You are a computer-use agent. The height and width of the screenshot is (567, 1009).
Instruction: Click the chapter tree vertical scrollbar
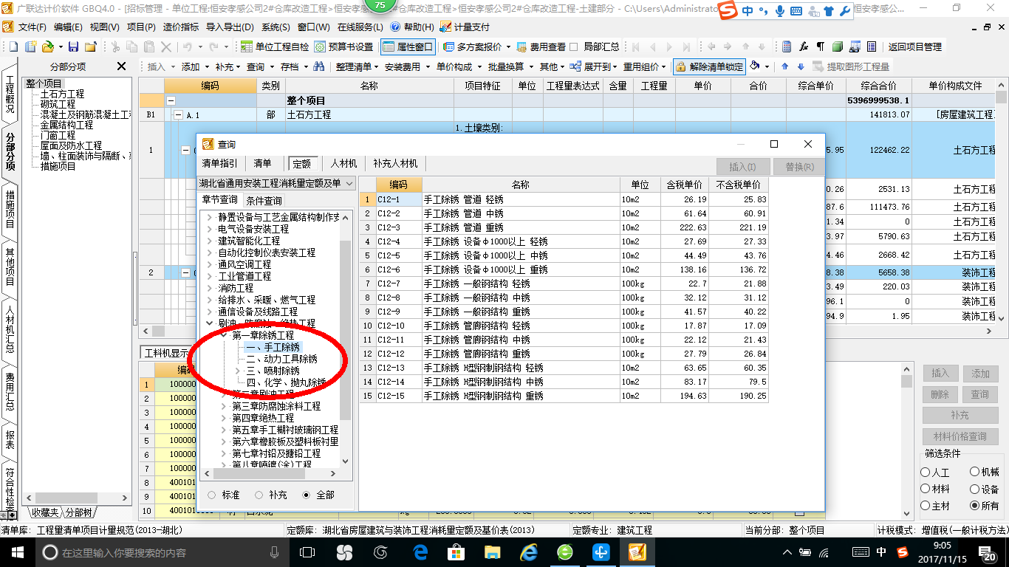pyautogui.click(x=345, y=332)
